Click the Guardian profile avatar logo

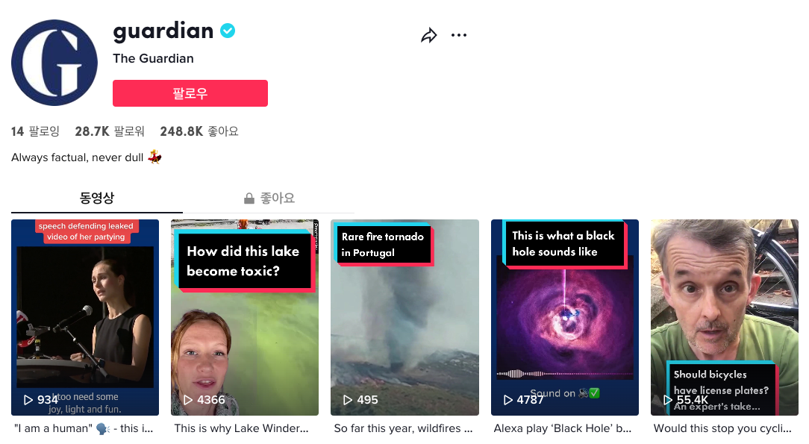pos(54,63)
